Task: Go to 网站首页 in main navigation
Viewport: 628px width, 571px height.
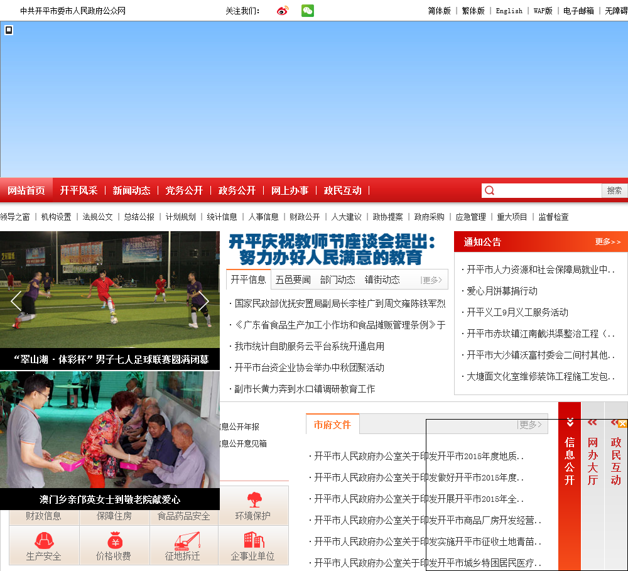Action: click(26, 190)
